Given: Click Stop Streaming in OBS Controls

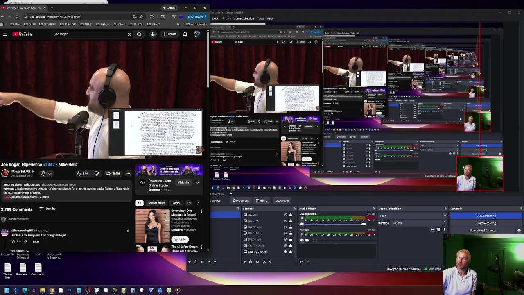Looking at the screenshot, I should 486,216.
